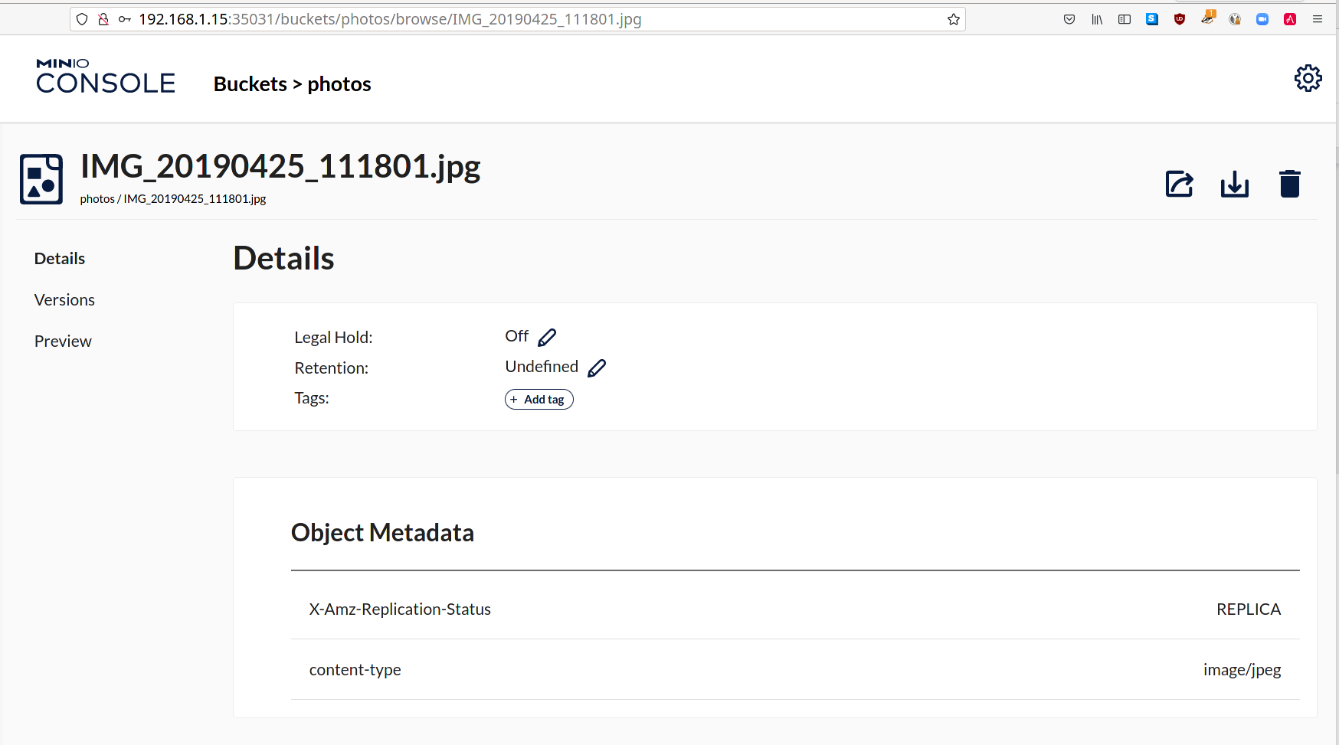This screenshot has height=745, width=1339.
Task: Open the uBlock Origin extension
Action: 1180,19
